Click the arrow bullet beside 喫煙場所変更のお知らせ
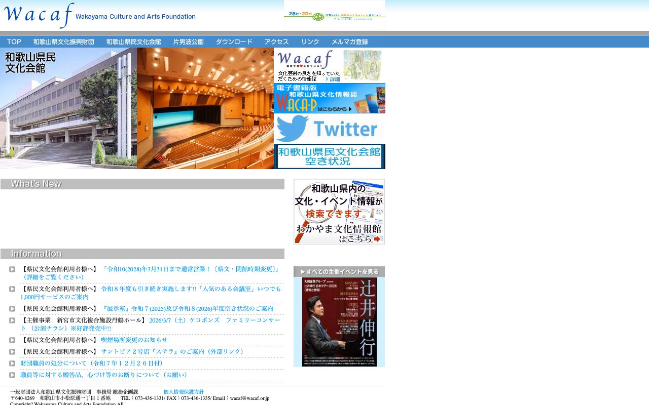649x405 pixels. pos(12,340)
